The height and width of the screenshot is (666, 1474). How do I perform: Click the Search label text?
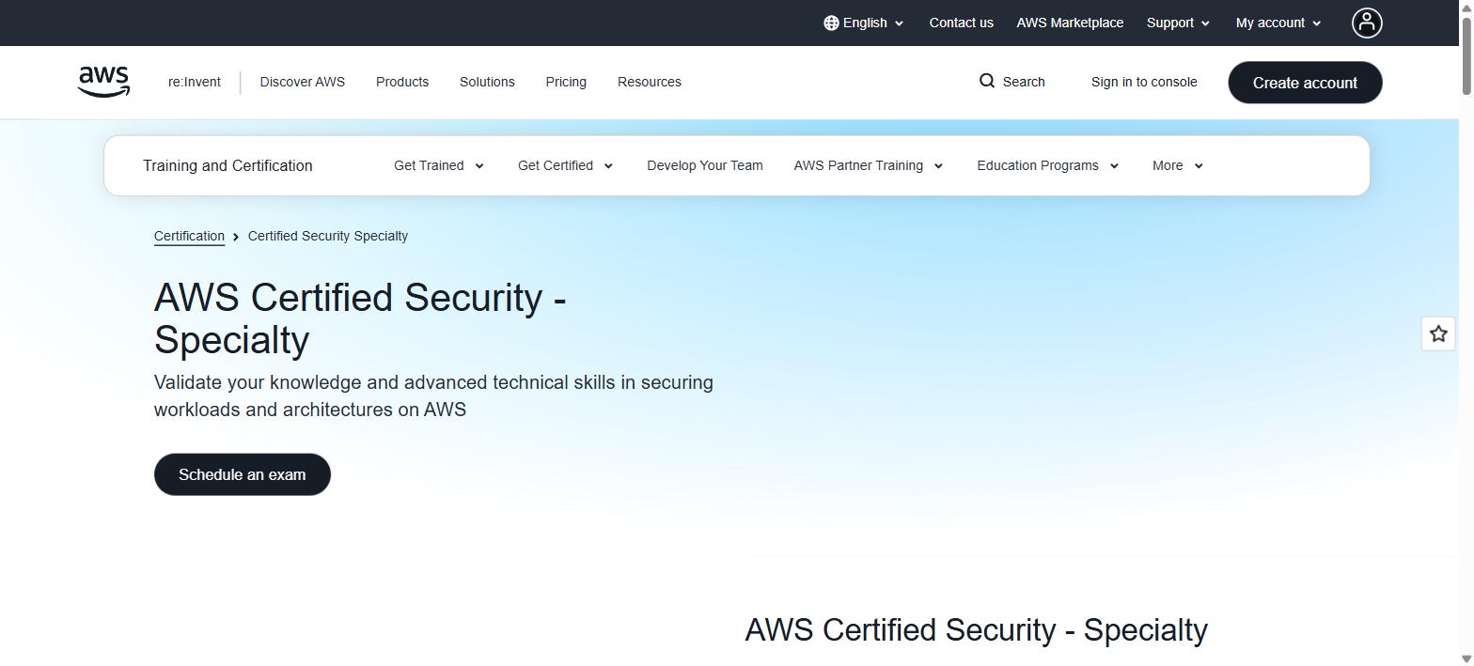[1024, 82]
